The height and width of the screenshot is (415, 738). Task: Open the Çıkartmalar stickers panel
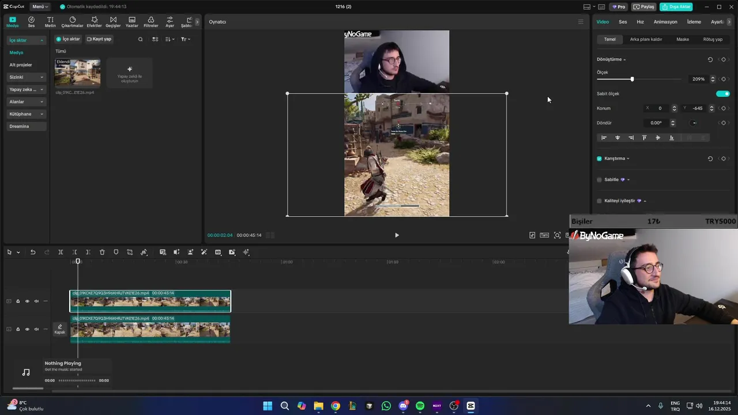coord(73,22)
